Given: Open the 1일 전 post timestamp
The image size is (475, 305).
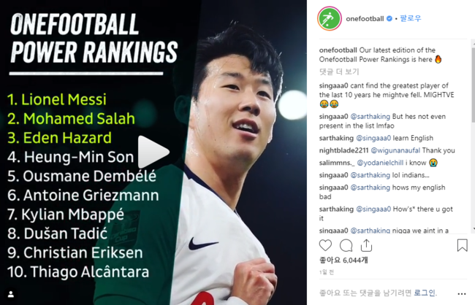Looking at the screenshot, I should pos(326,272).
